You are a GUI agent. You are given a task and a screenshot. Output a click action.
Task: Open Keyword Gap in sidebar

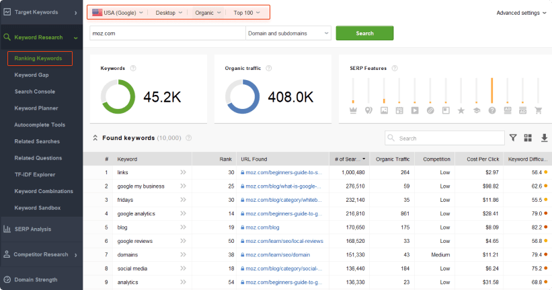tap(32, 75)
